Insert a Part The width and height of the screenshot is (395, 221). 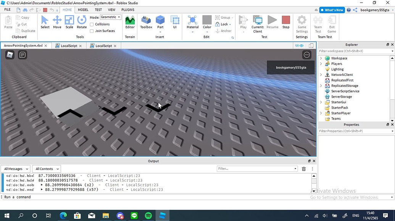point(160,24)
